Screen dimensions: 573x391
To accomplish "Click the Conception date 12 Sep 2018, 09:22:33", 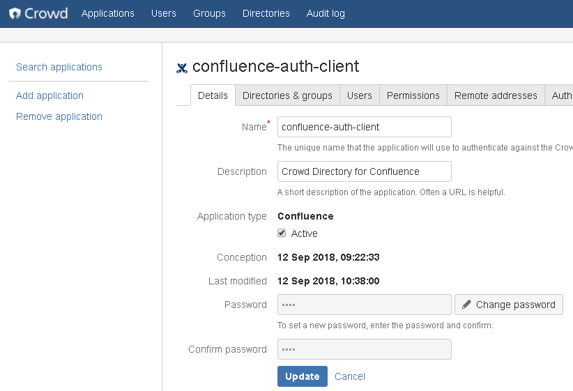I will [x=328, y=257].
